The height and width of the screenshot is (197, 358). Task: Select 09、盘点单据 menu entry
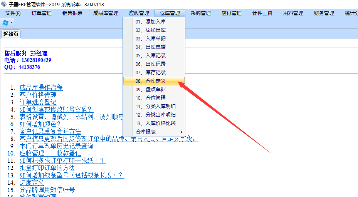pyautogui.click(x=150, y=89)
